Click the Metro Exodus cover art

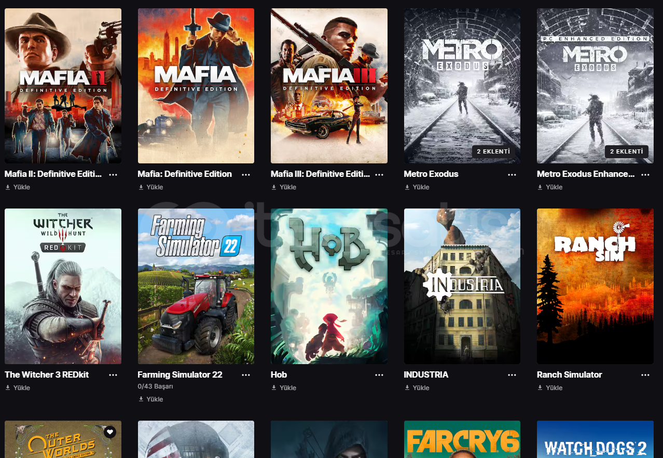462,86
